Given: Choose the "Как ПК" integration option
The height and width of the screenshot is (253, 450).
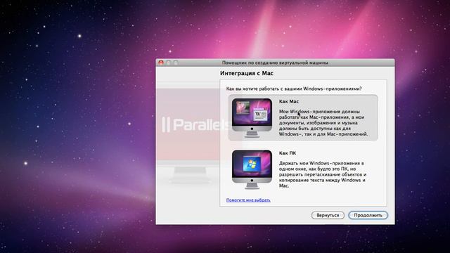Looking at the screenshot, I should pos(303,169).
